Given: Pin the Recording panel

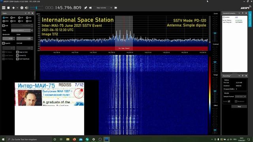Looking at the screenshot, I should (x=243, y=76).
